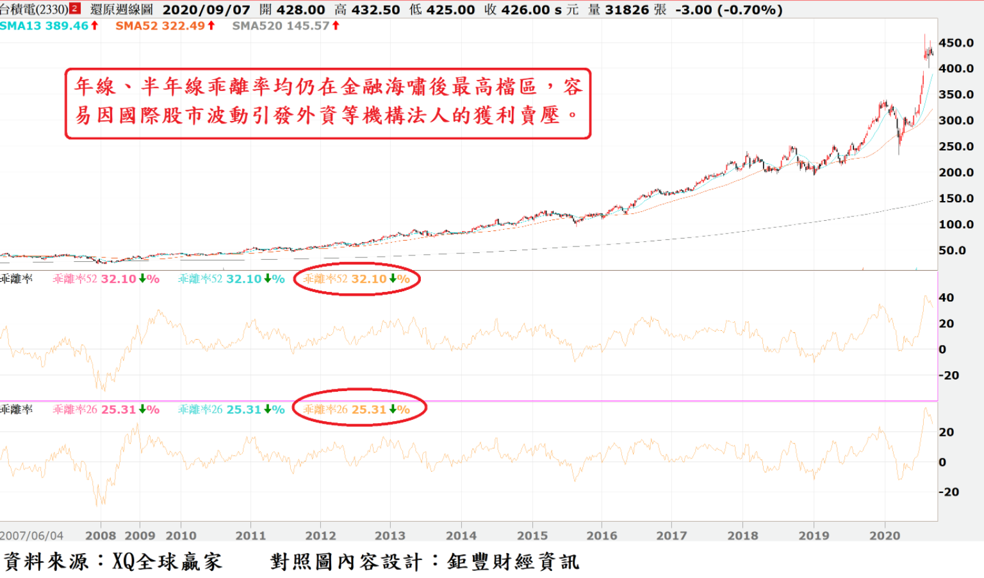Click the 資料來源:XQ全球贏家 source text
The width and height of the screenshot is (984, 578).
113,562
